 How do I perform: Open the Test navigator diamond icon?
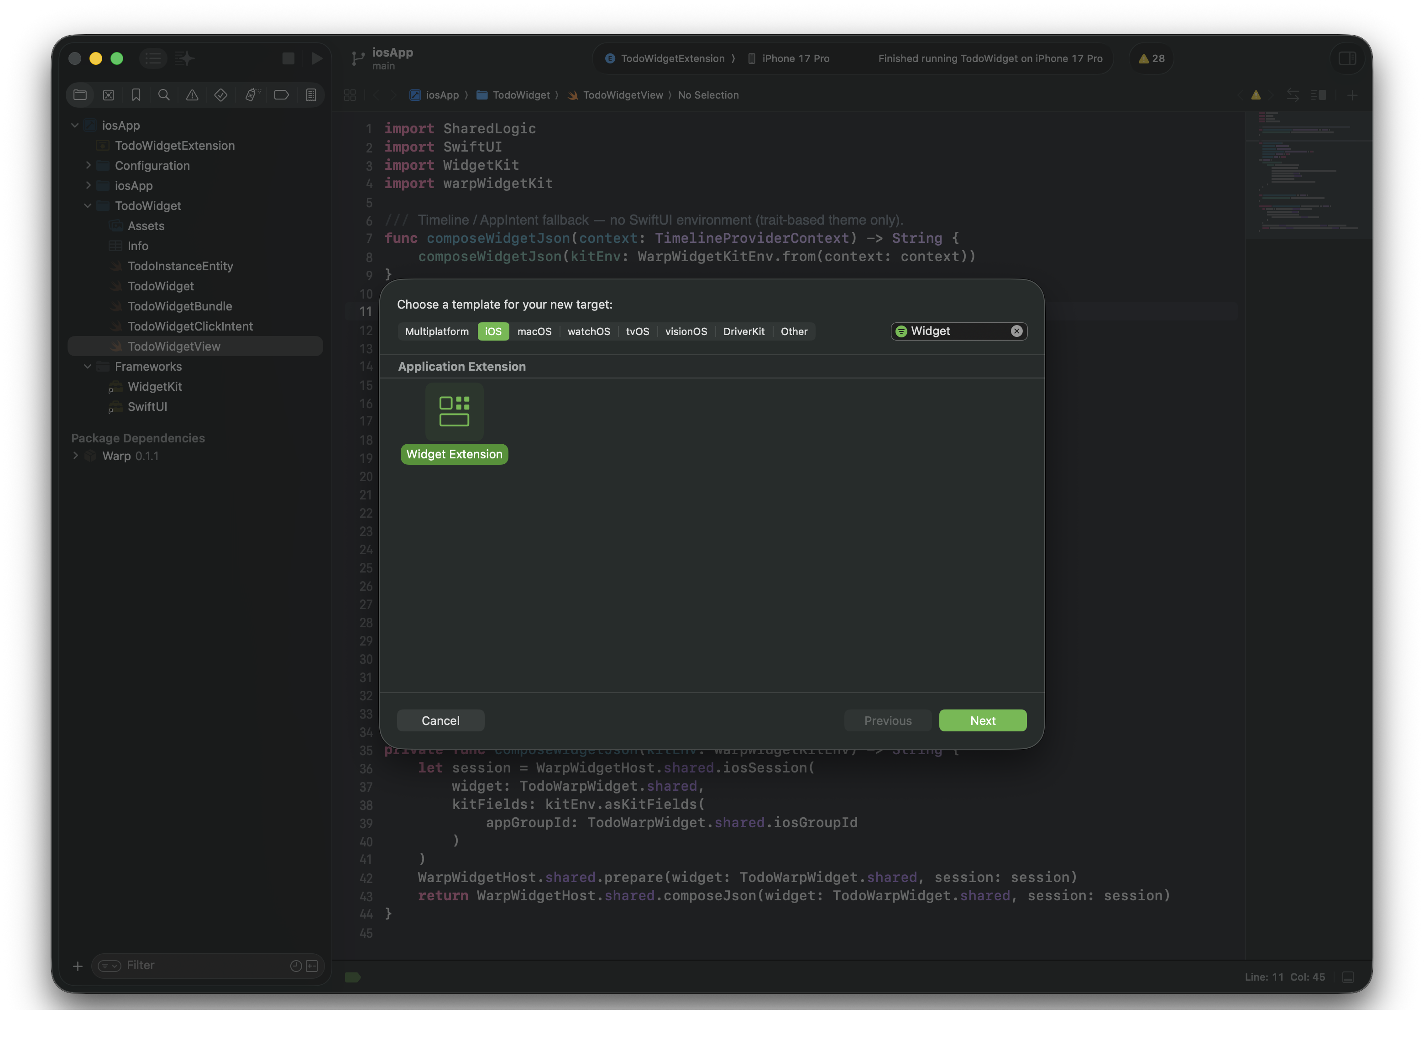point(221,95)
